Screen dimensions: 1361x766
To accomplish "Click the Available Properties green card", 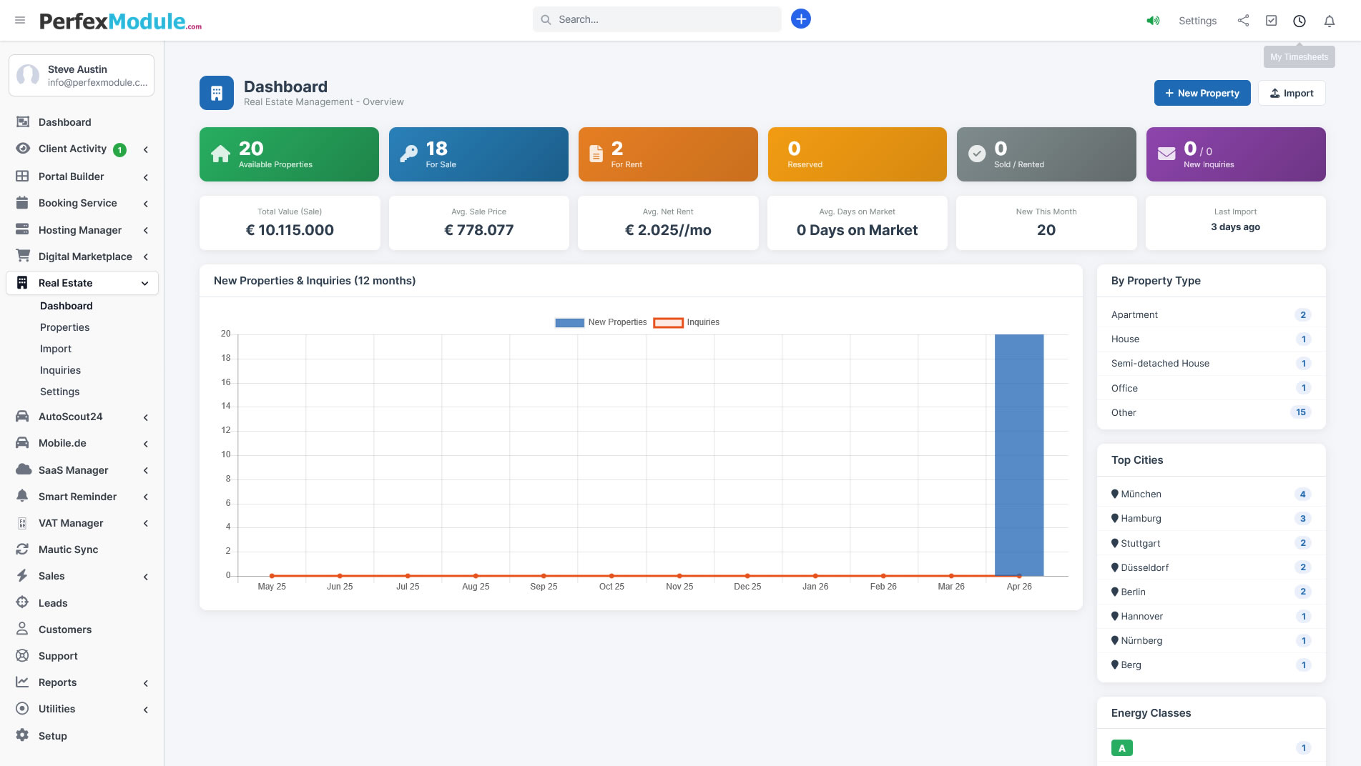I will tap(289, 154).
